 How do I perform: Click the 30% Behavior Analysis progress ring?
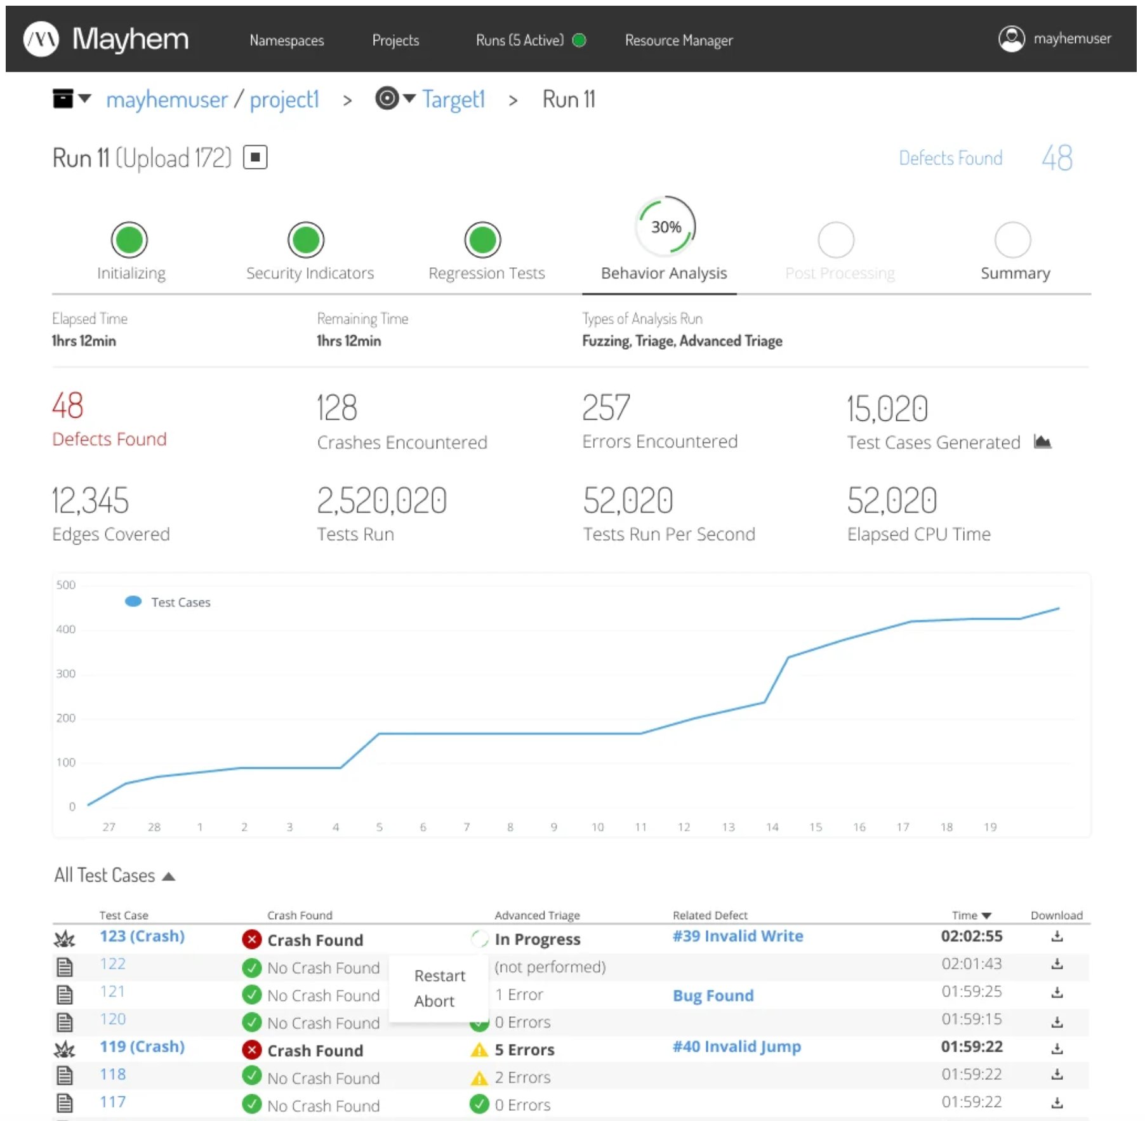click(664, 225)
